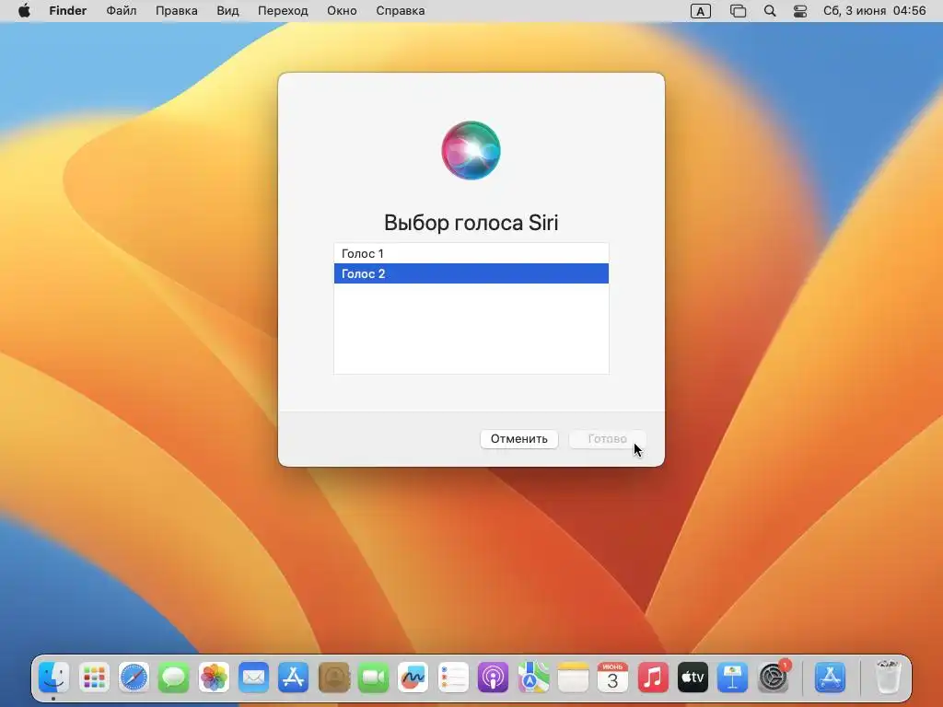Open the Справка menu
943x707 pixels.
point(400,11)
